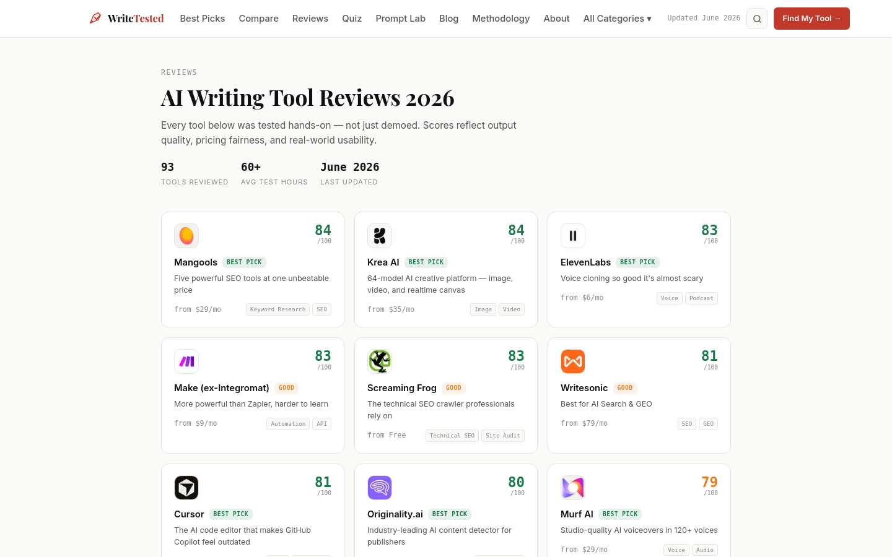Click the Technical SEO tag

click(x=452, y=436)
